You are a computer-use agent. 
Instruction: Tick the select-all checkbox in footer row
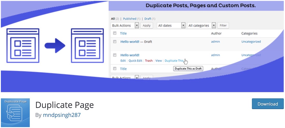[115, 68]
